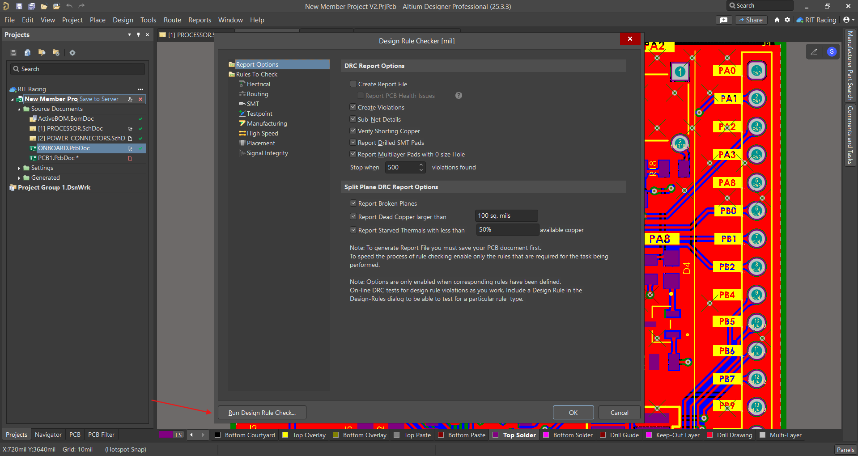Viewport: 858px width, 456px height.
Task: Toggle Report Starved Thermals with less than checkbox
Action: coord(353,230)
